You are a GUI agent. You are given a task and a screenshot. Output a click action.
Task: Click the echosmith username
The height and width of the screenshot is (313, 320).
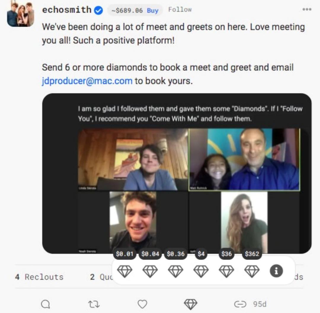click(67, 10)
